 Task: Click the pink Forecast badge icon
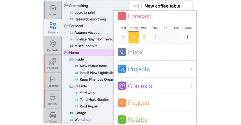click(x=122, y=16)
